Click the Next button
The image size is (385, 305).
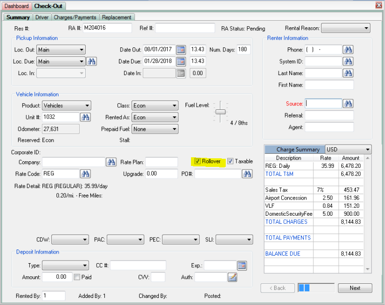point(355,288)
